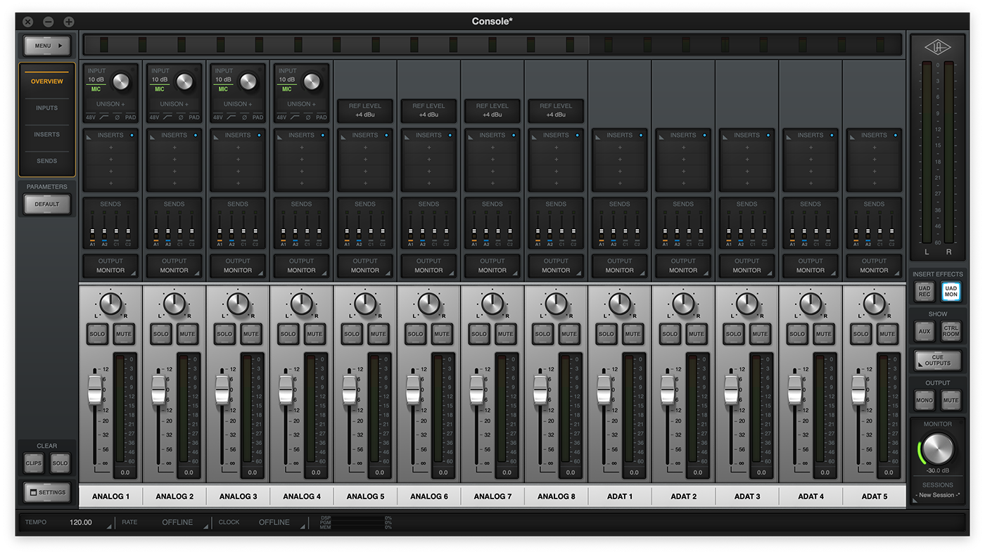985x554 pixels.
Task: Solo the Analog 1 channel
Action: tap(98, 334)
